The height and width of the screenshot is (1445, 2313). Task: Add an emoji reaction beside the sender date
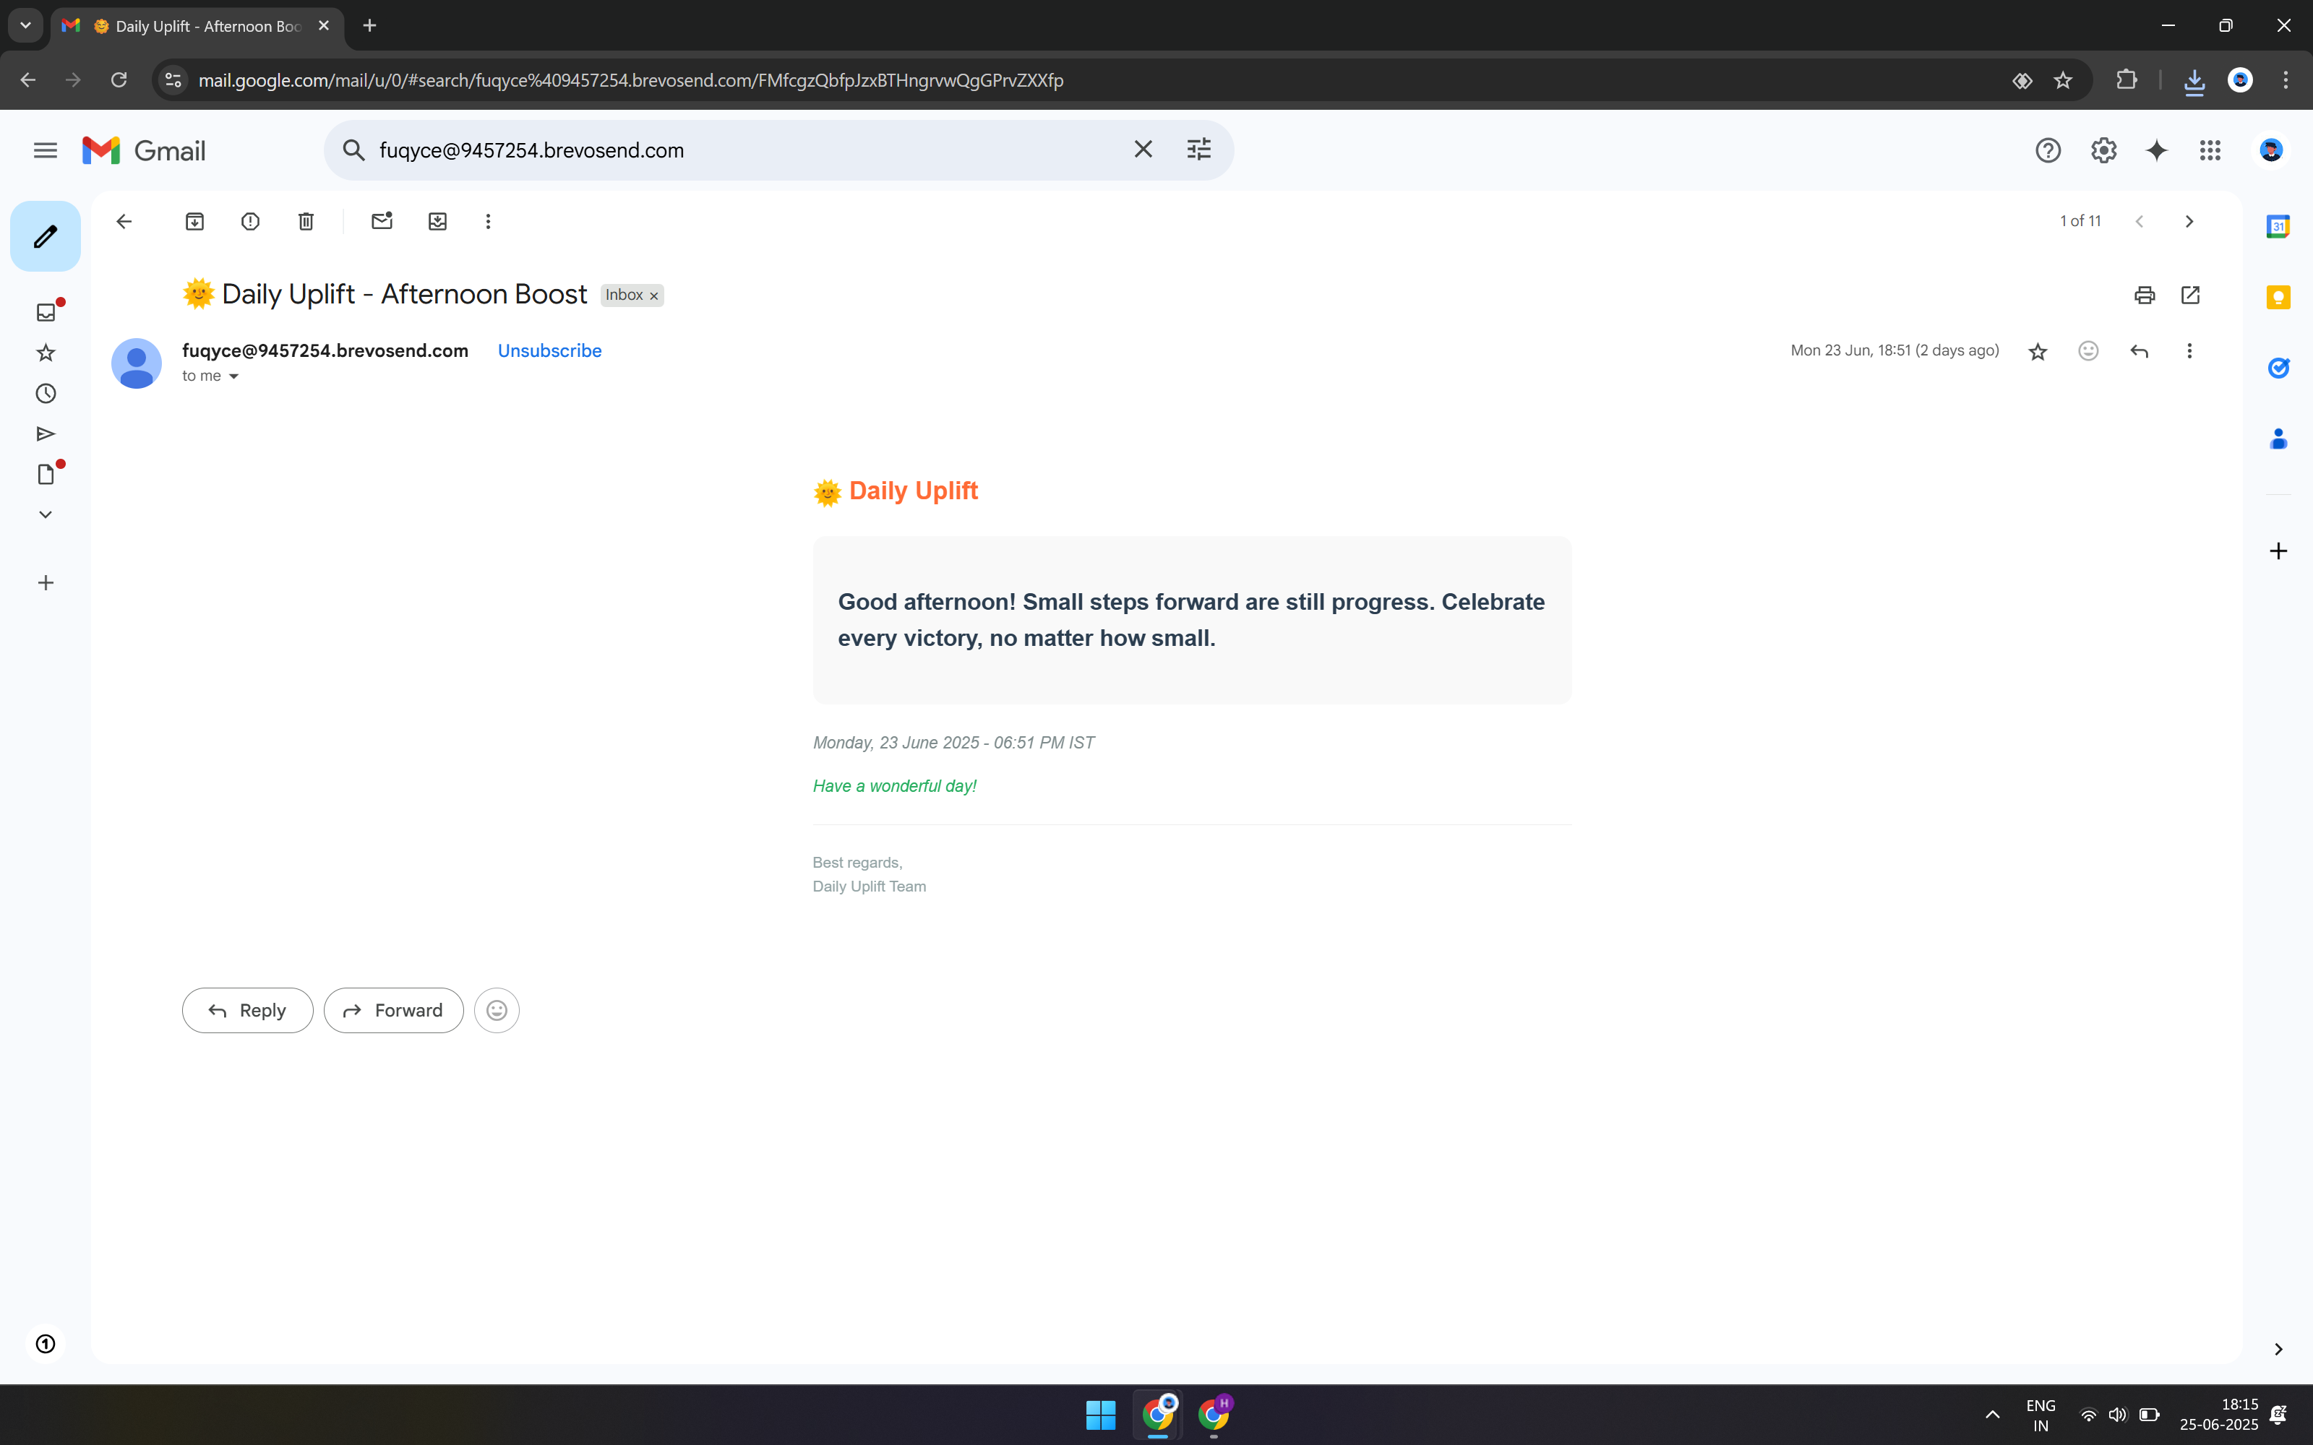pyautogui.click(x=2088, y=350)
